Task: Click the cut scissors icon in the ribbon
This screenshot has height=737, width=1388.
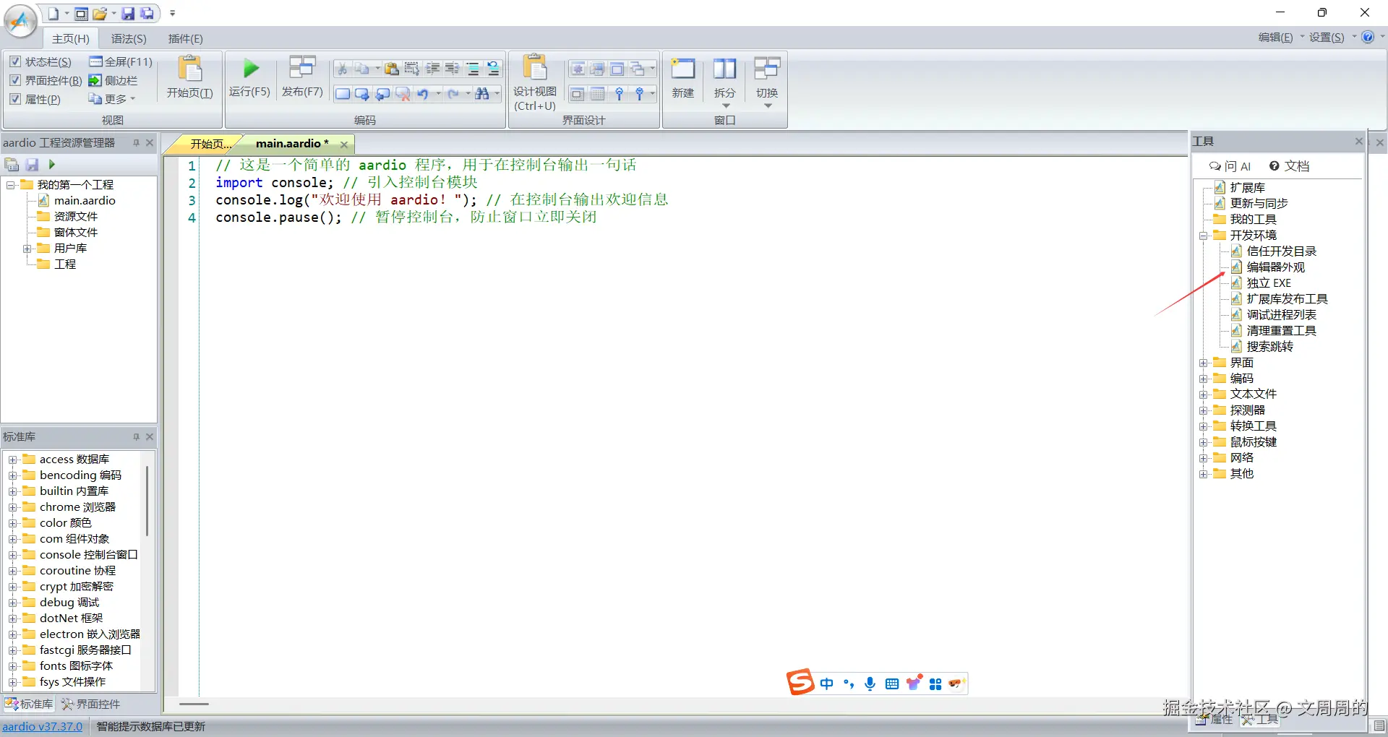Action: [x=342, y=69]
